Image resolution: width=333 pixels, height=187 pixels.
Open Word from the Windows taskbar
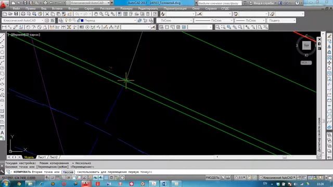point(164,184)
